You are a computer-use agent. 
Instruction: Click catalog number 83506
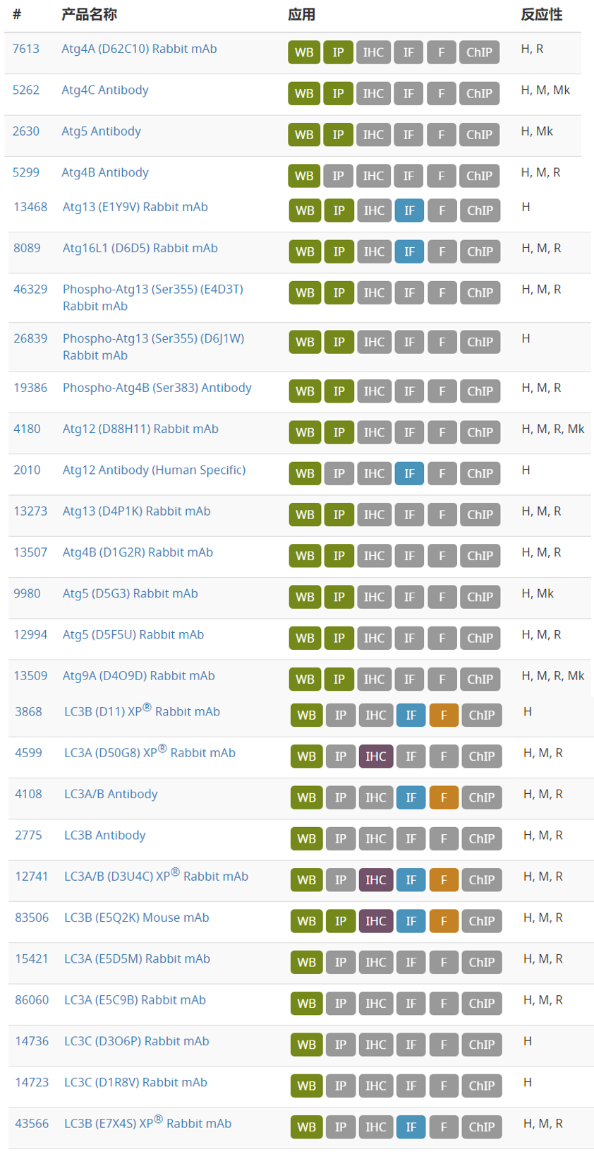coord(32,918)
